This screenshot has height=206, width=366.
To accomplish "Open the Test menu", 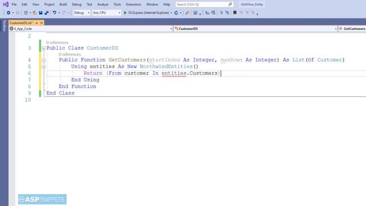I will [89, 5].
